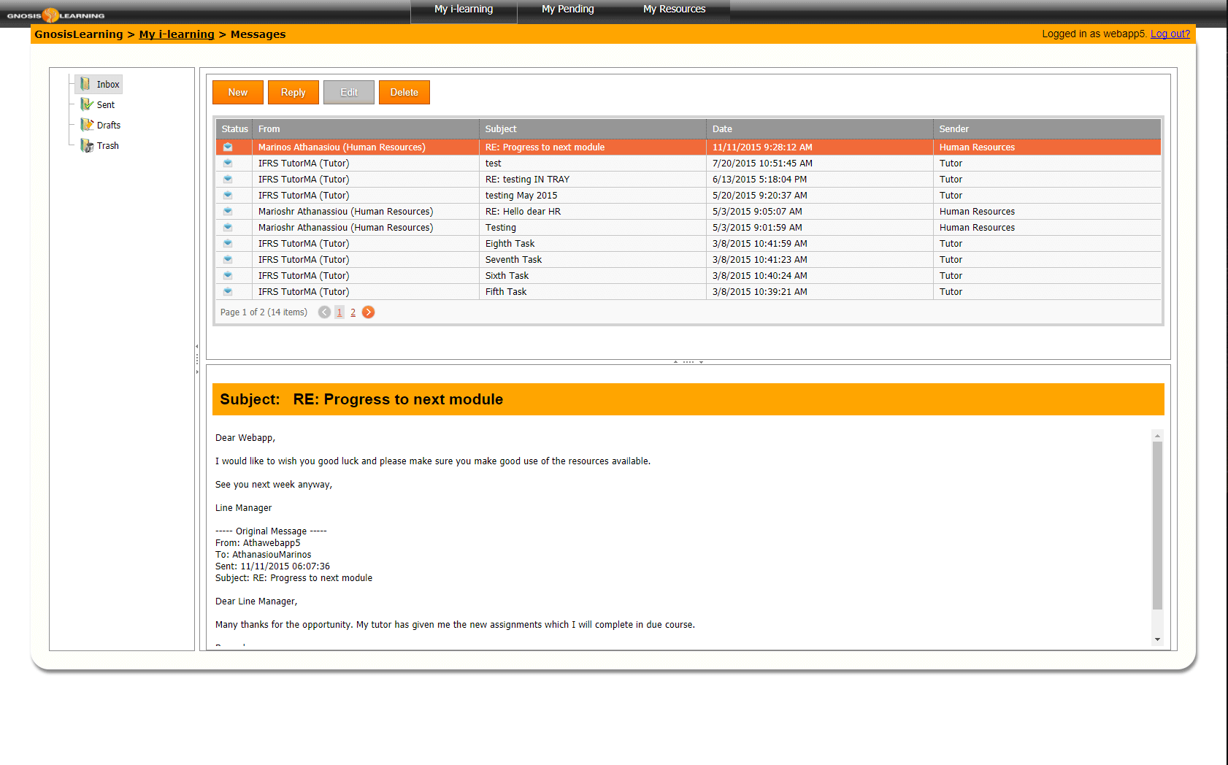The height and width of the screenshot is (765, 1228).
Task: Open the My Pending tab
Action: 567,9
